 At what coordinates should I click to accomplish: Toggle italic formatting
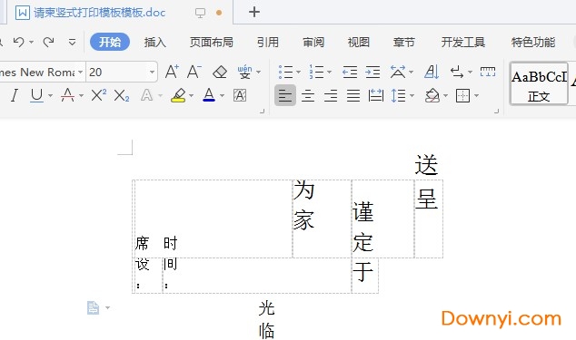[x=14, y=95]
